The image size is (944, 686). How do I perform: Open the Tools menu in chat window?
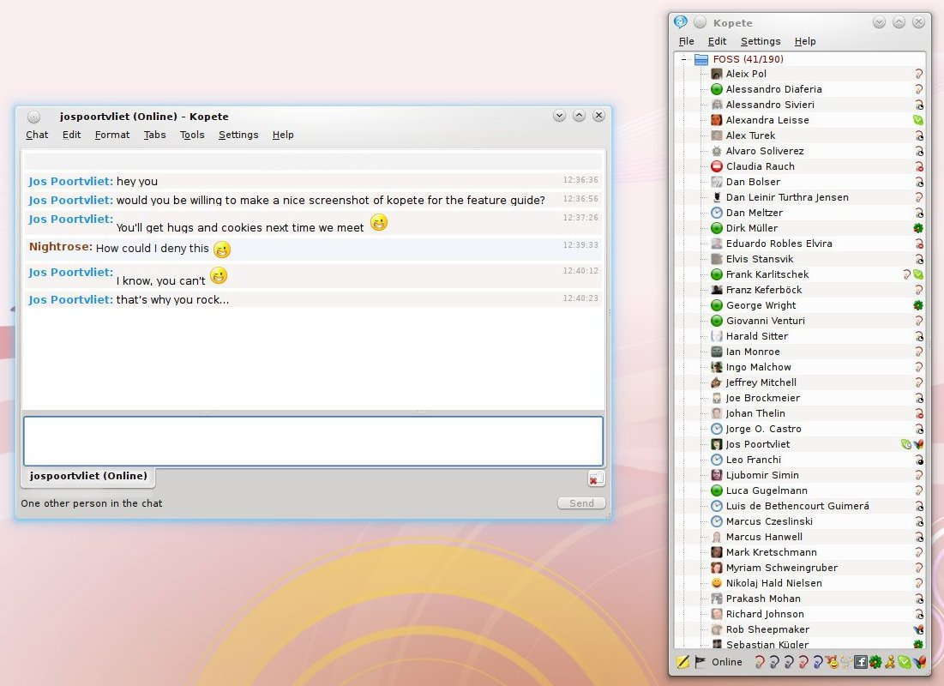click(x=192, y=135)
